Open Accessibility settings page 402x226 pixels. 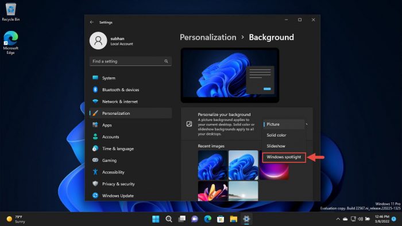(131, 172)
